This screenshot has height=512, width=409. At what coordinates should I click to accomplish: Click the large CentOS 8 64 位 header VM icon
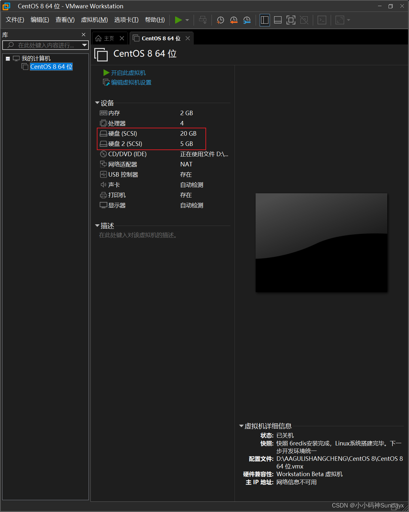pyautogui.click(x=101, y=54)
